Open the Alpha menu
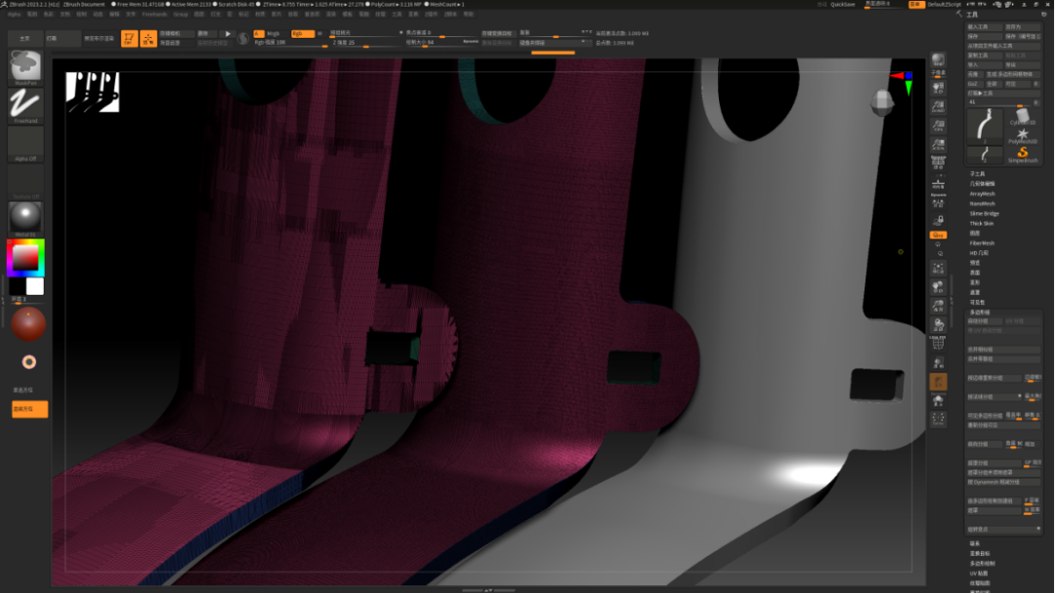 coord(14,14)
